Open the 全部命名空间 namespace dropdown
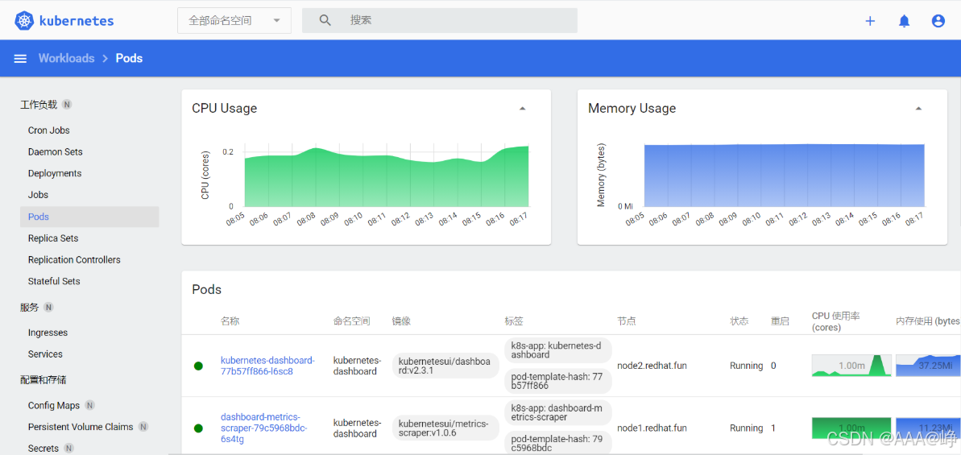The image size is (961, 455). (234, 20)
